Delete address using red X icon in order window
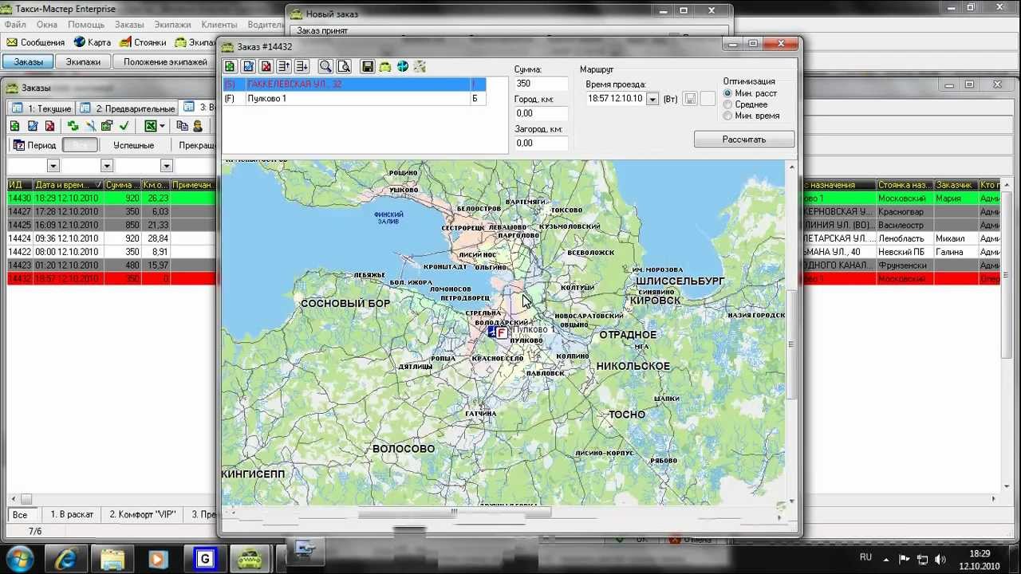This screenshot has width=1021, height=574. (266, 67)
